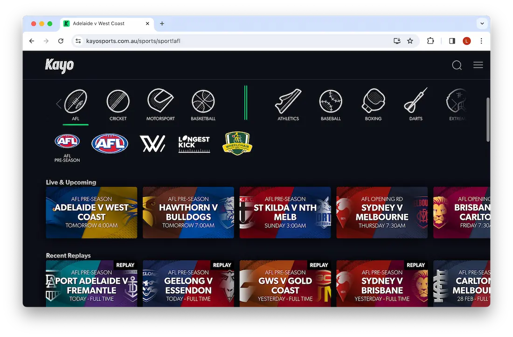View site information icon in address bar
Image resolution: width=513 pixels, height=337 pixels.
pos(78,41)
